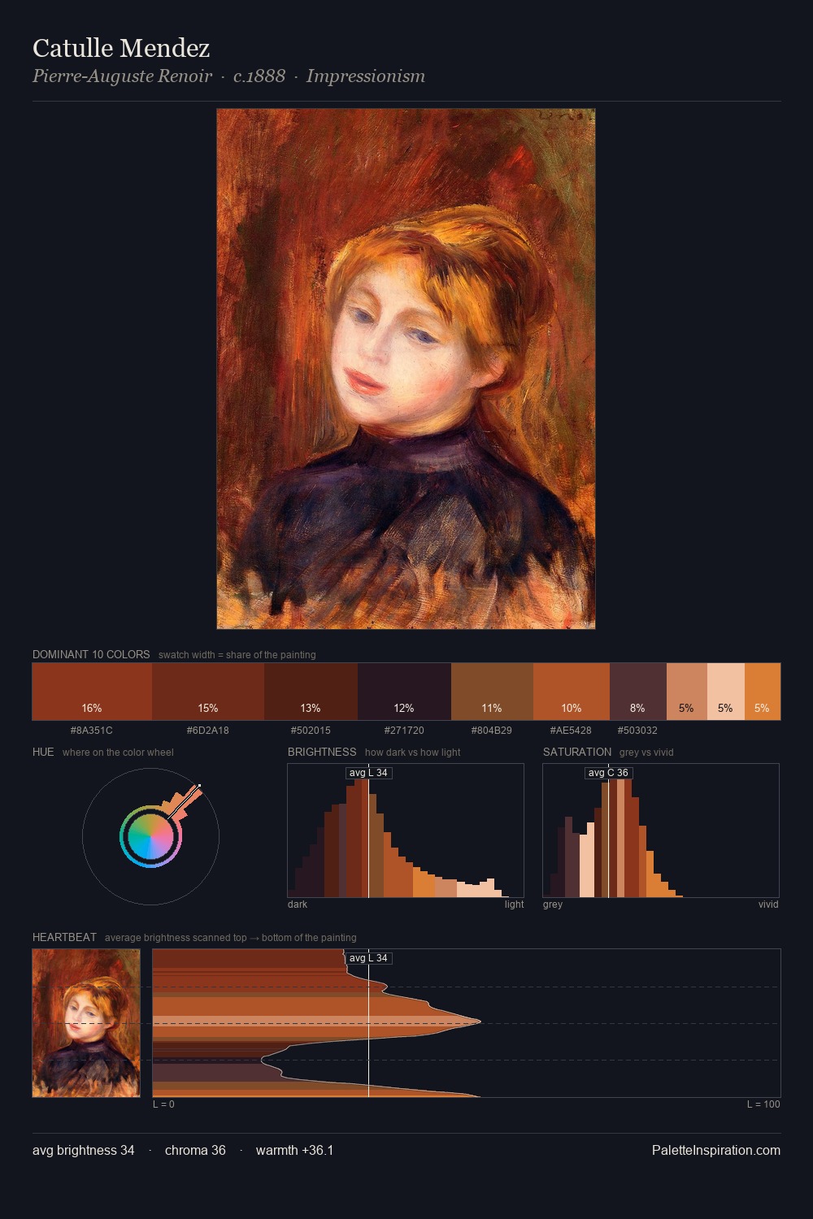This screenshot has height=1219, width=813.
Task: Pick the 13% swatch #502015
Action: (311, 692)
